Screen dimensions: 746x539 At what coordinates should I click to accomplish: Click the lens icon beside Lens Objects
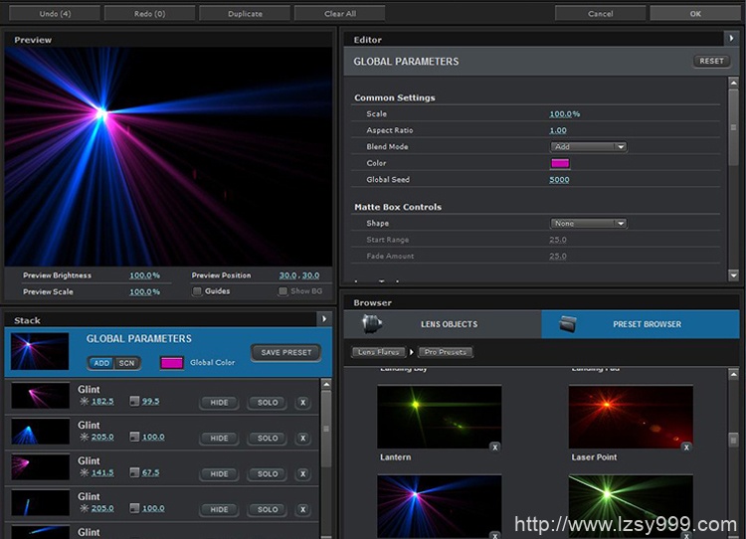(373, 324)
